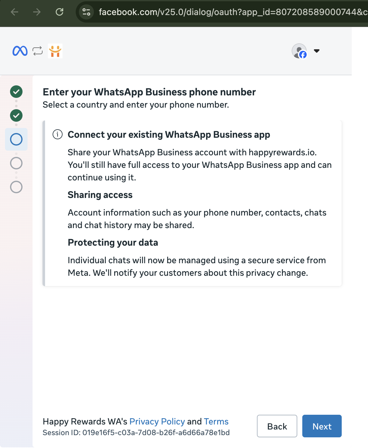Screen dimensions: 368x448
Task: Open the Privacy Policy link
Action: tap(157, 421)
